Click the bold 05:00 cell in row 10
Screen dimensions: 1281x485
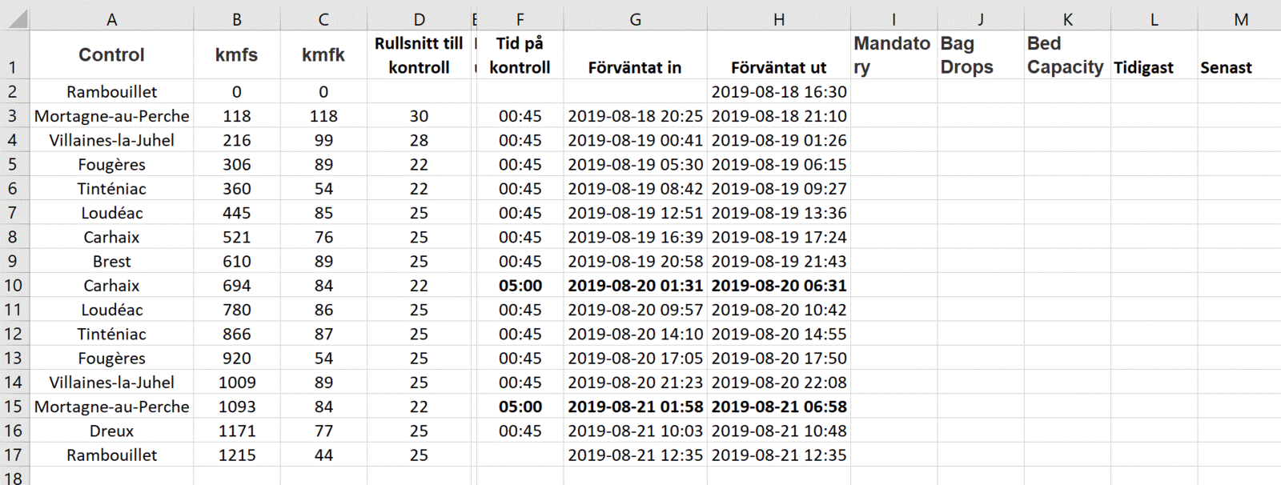(x=520, y=286)
